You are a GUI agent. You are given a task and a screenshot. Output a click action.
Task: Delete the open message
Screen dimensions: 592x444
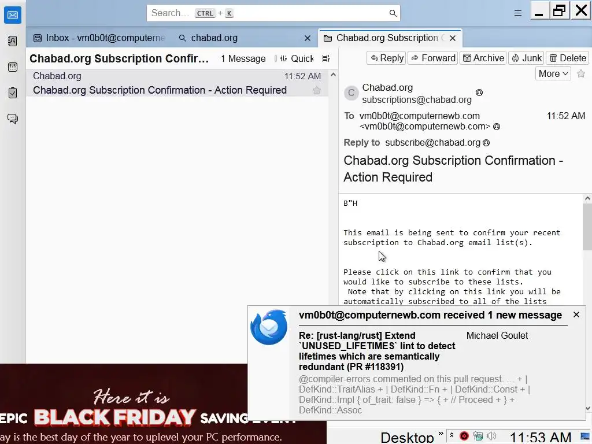[568, 58]
